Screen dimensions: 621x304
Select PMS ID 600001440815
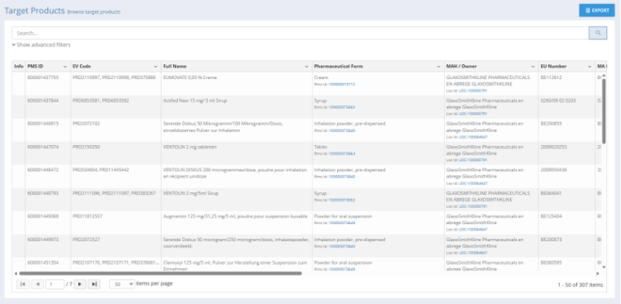pyautogui.click(x=42, y=124)
